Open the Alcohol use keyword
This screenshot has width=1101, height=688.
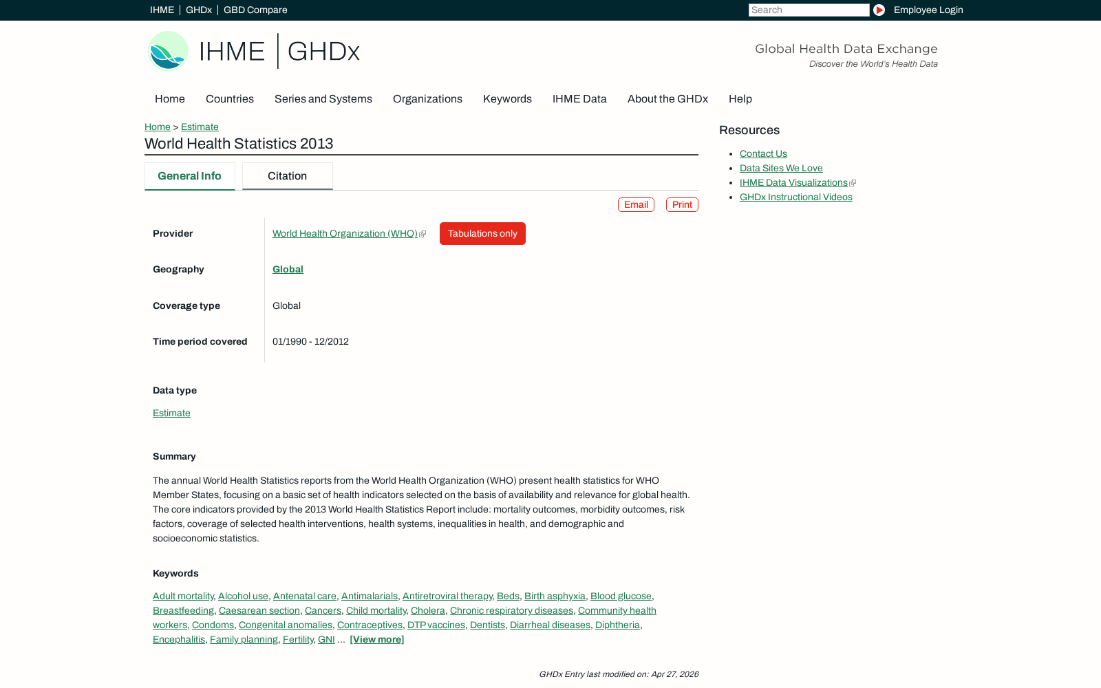[243, 596]
